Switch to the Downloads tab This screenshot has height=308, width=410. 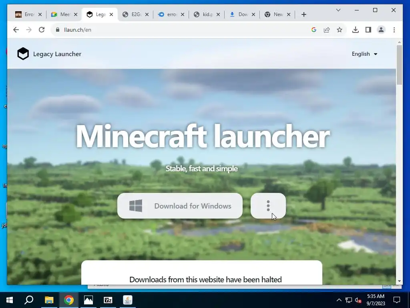(x=239, y=14)
